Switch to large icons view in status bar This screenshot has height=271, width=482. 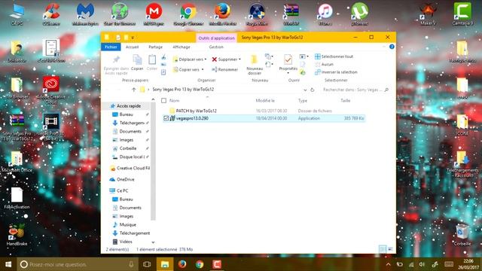tap(390, 249)
